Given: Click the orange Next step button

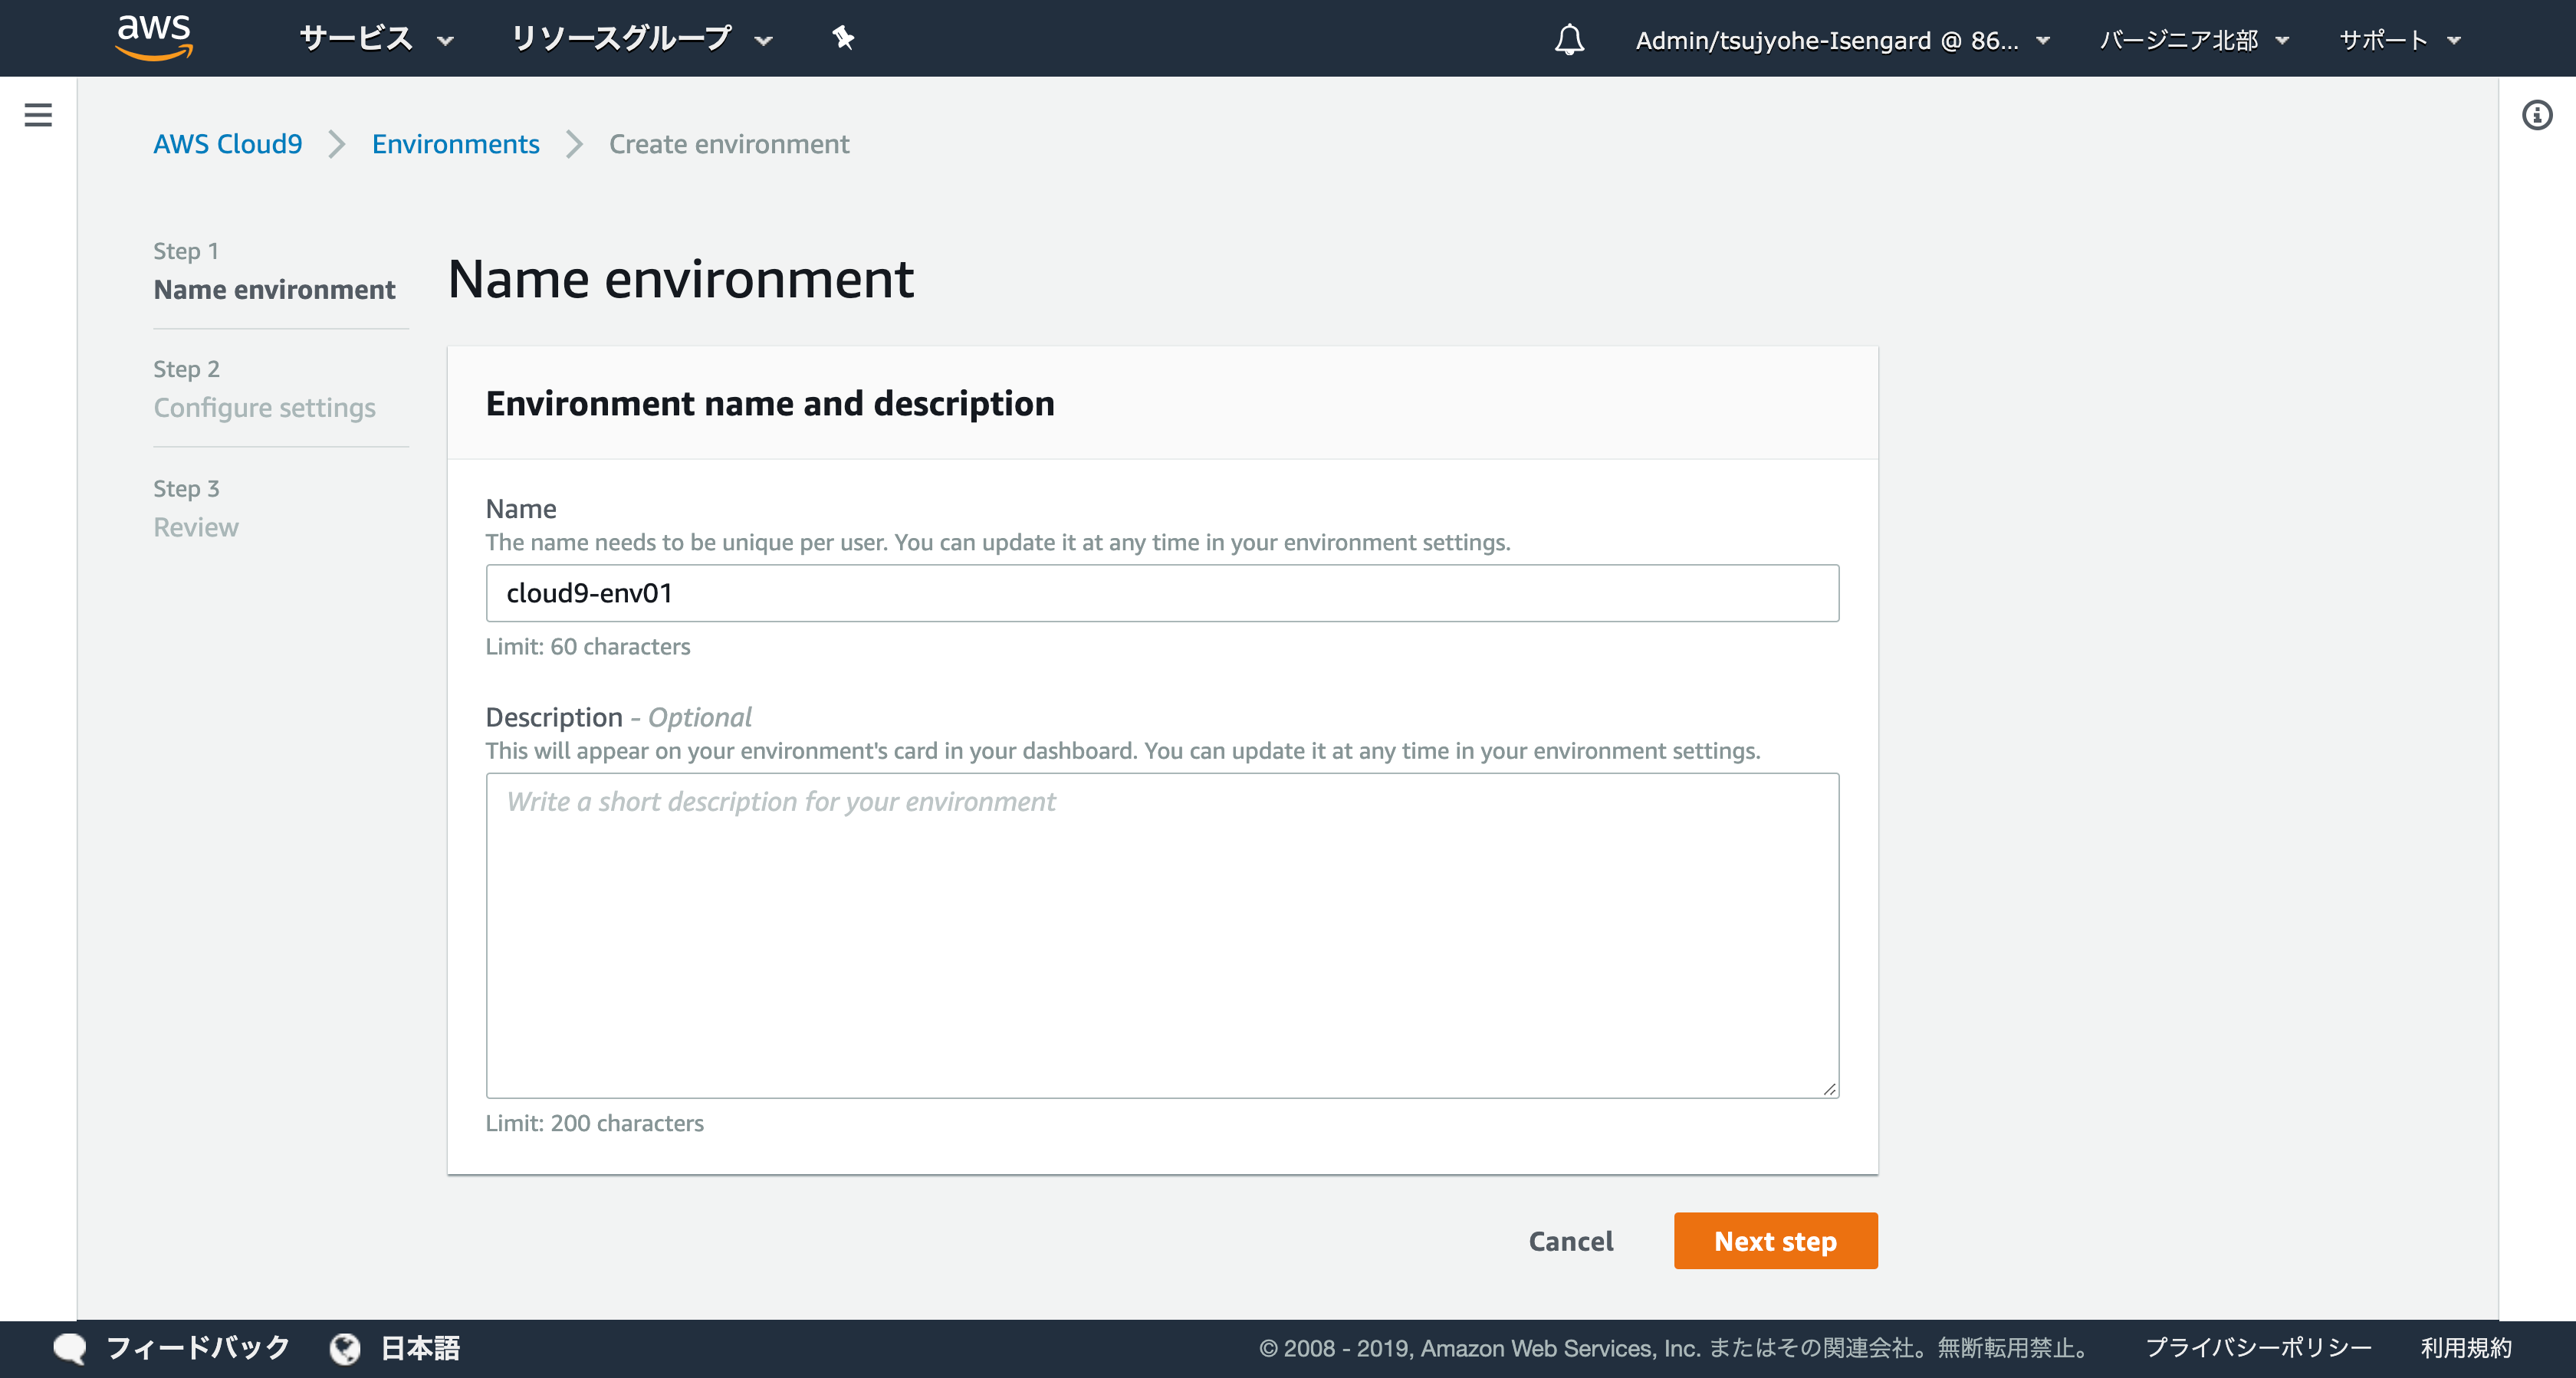Looking at the screenshot, I should (x=1775, y=1241).
